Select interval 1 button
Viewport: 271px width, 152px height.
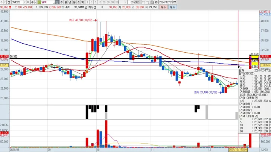[87, 2]
